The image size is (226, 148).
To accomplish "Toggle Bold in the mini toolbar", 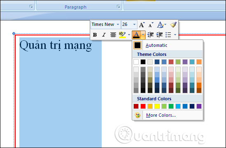I will (95, 35).
